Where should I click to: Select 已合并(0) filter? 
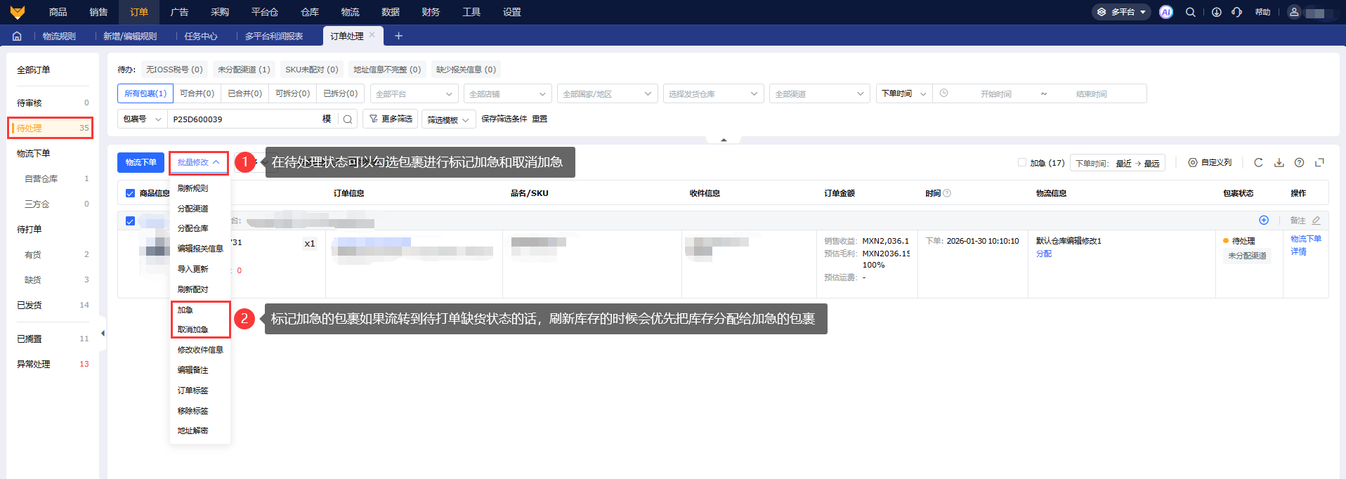[x=244, y=93]
